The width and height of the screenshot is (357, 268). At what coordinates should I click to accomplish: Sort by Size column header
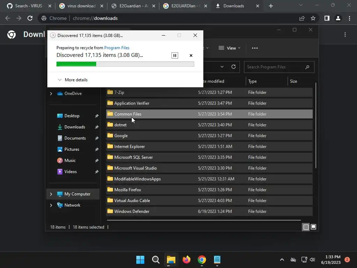[x=300, y=81]
